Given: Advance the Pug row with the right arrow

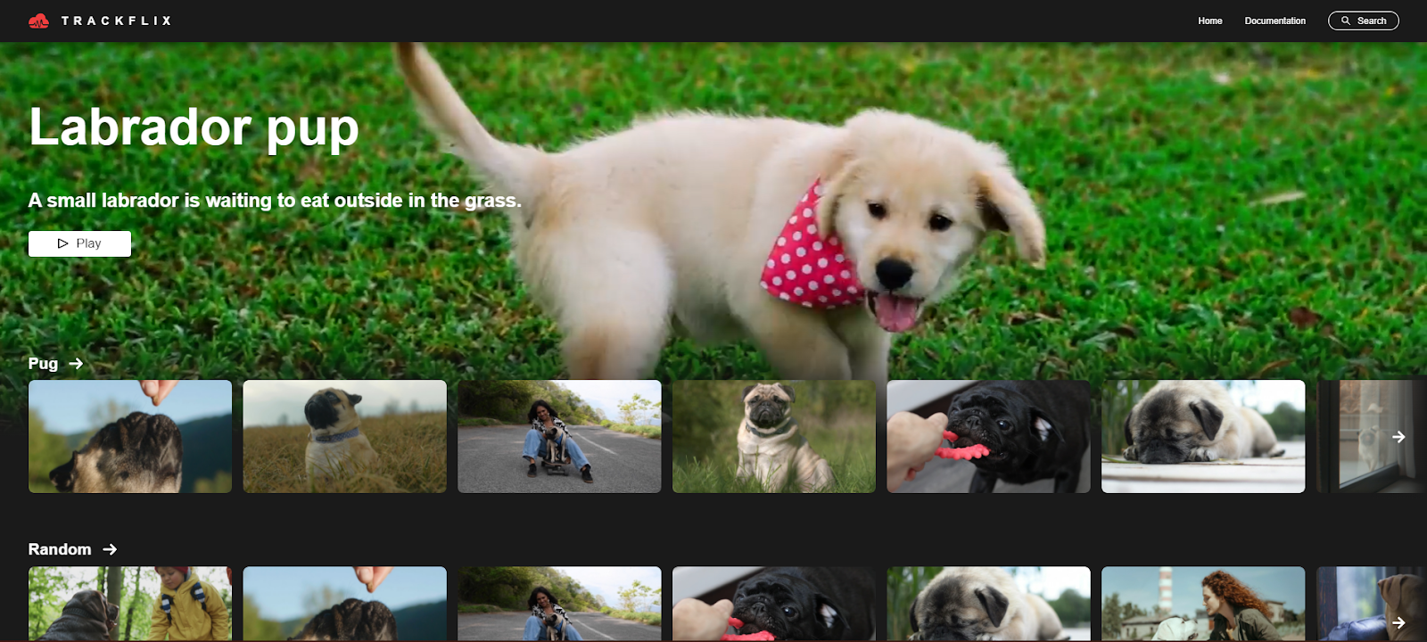Looking at the screenshot, I should (x=1398, y=437).
